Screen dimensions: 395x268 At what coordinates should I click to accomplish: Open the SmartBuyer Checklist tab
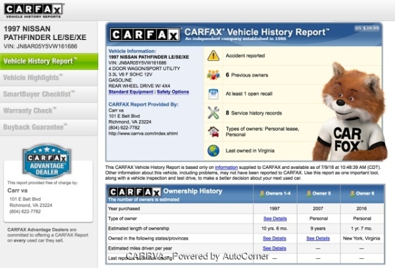pyautogui.click(x=39, y=94)
